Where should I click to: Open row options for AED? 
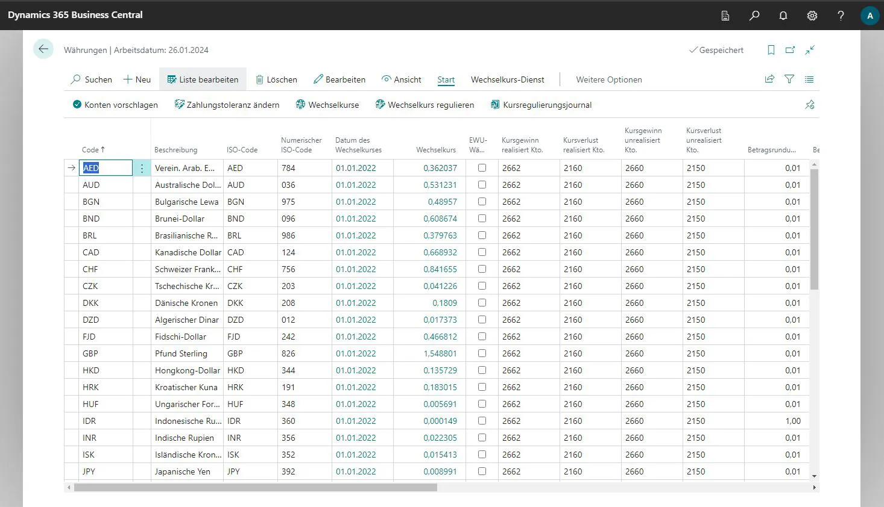[x=142, y=168]
